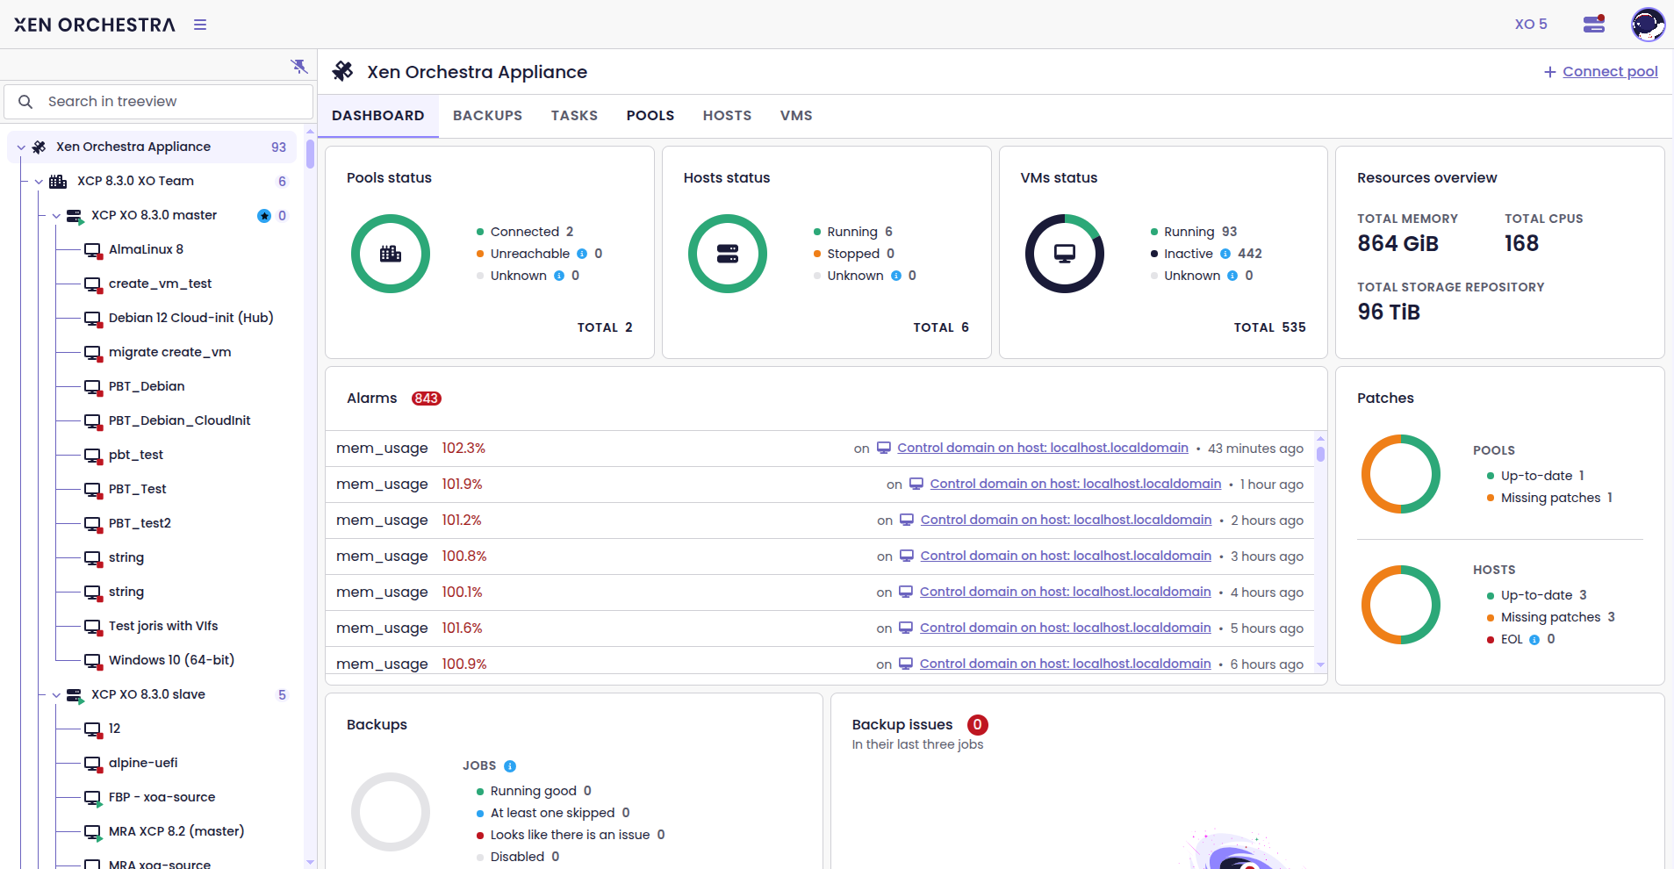Click the XCP XO 8.3.0 master host icon

75,216
